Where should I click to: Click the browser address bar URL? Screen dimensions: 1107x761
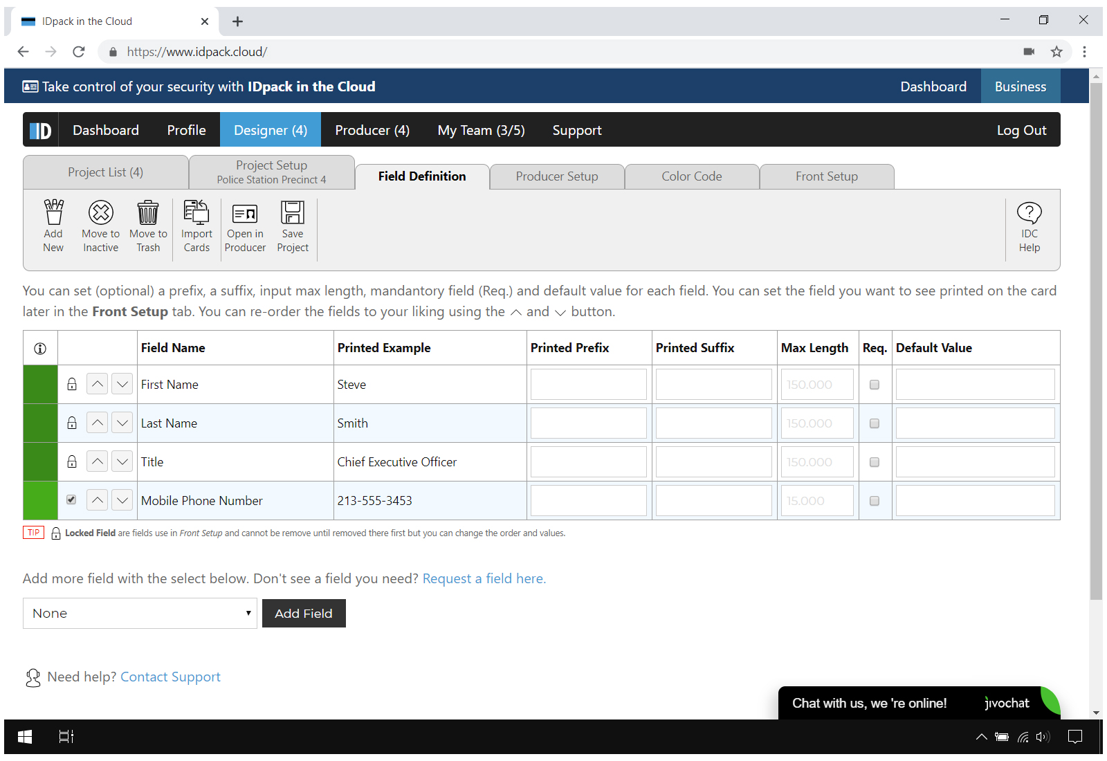197,51
